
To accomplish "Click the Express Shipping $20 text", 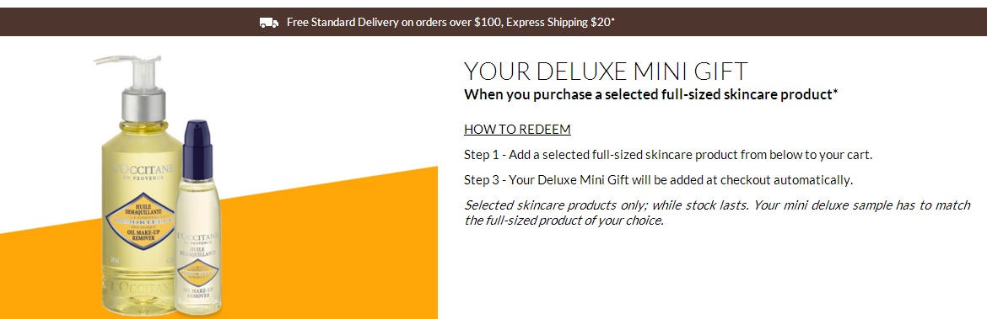I will 560,23.
